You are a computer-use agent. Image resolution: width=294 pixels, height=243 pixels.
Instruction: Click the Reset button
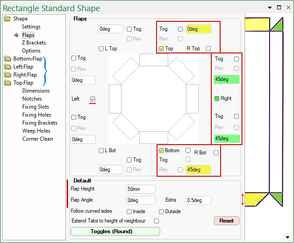(226, 221)
